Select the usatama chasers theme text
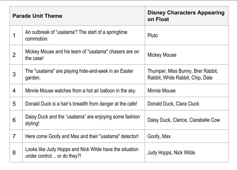 tap(82, 55)
